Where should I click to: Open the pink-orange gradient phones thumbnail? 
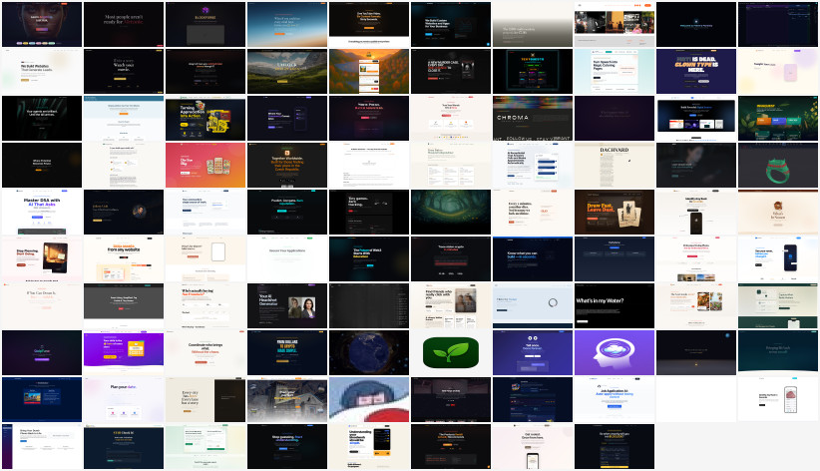(x=205, y=166)
